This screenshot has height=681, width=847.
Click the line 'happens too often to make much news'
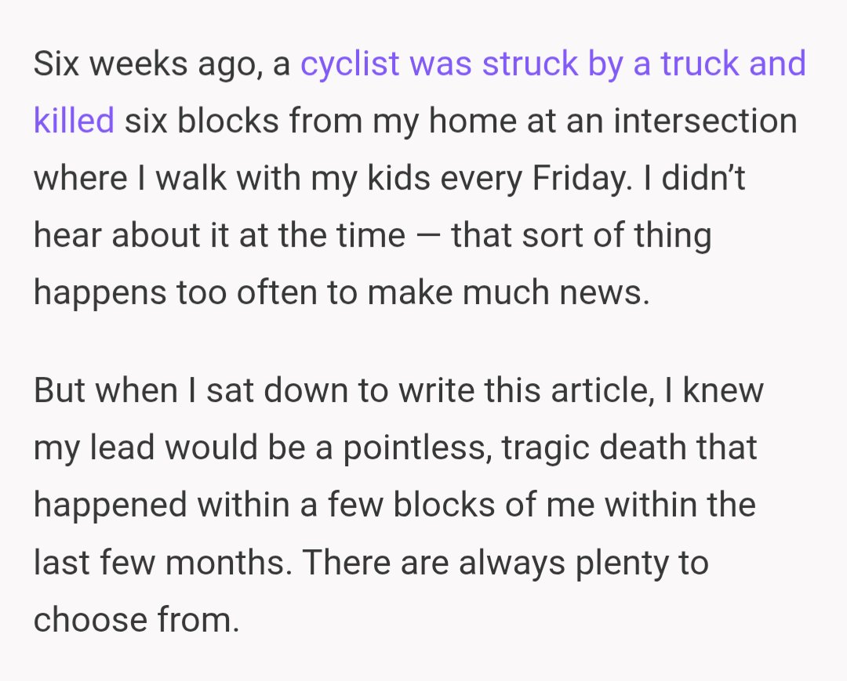tap(342, 292)
